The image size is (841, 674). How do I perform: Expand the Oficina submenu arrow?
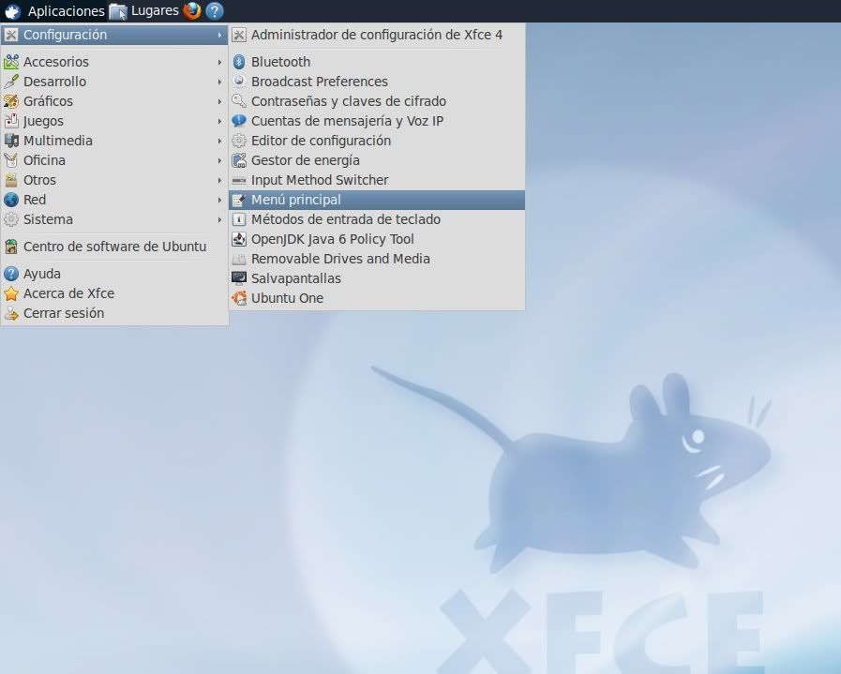pyautogui.click(x=220, y=160)
